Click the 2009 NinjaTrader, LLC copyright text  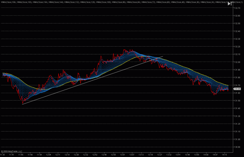[12, 151]
